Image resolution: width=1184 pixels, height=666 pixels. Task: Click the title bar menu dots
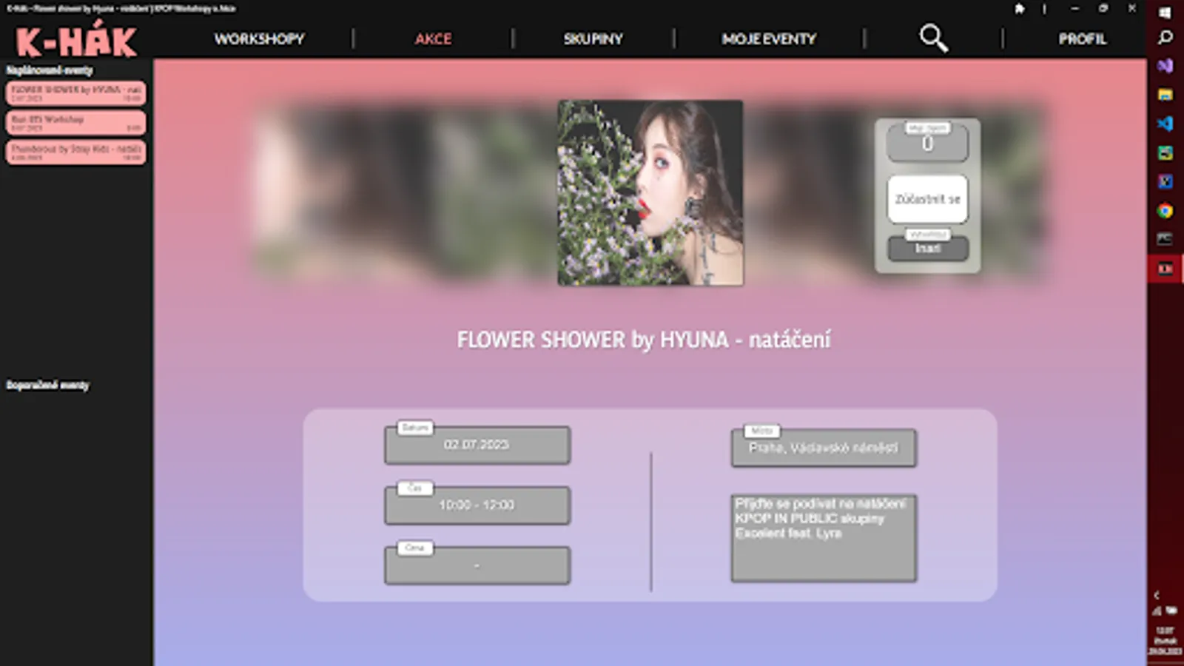click(1044, 9)
